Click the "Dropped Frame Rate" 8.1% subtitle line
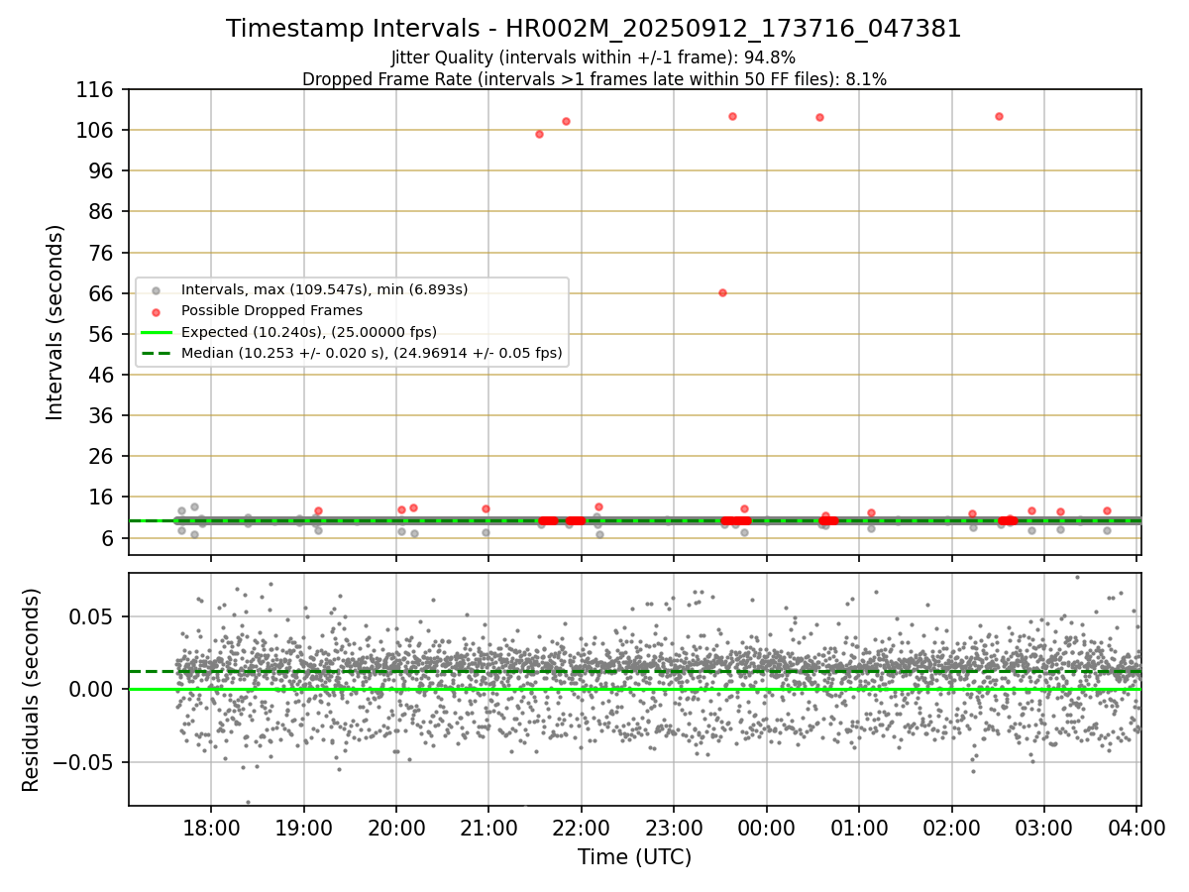This screenshot has width=1189, height=892. tap(594, 79)
